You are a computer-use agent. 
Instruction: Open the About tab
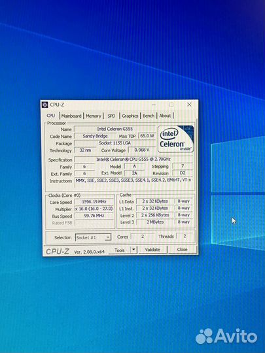pos(165,116)
